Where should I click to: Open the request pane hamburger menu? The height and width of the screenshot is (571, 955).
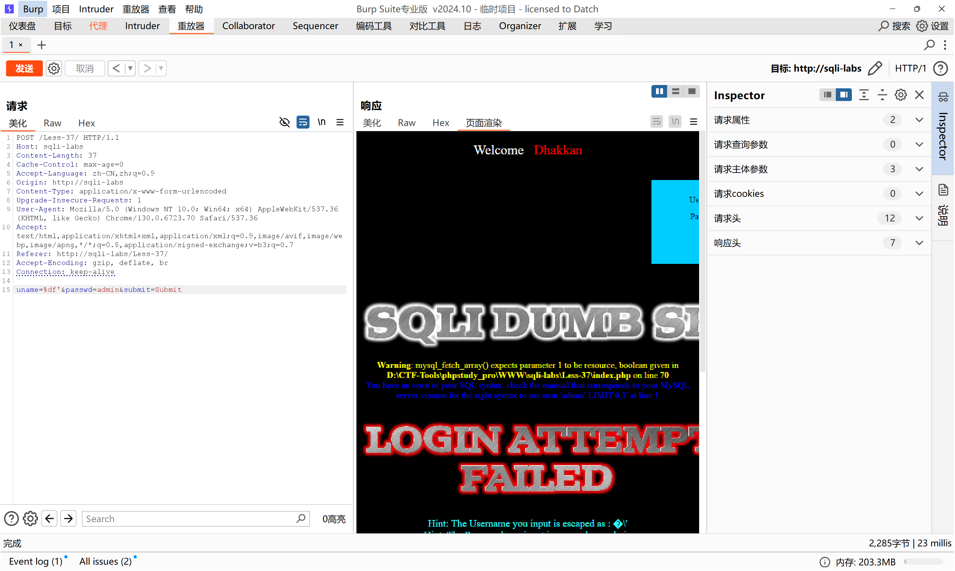click(x=340, y=122)
